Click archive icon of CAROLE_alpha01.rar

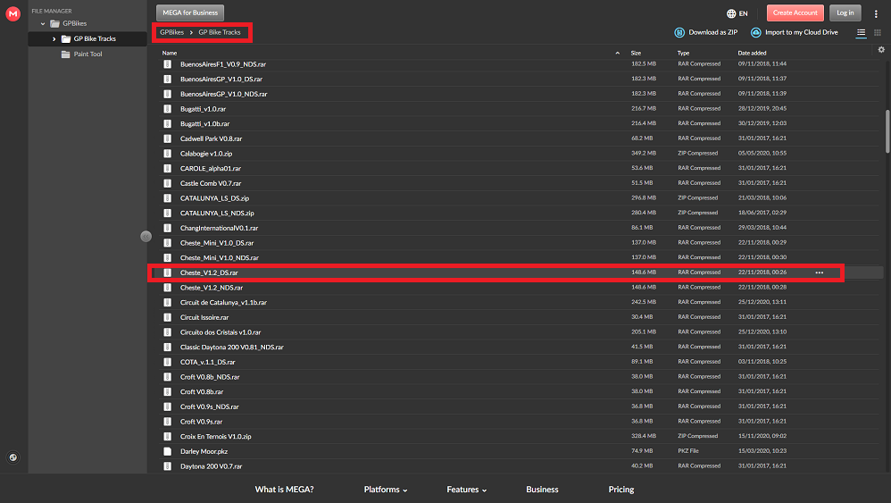[x=167, y=168]
